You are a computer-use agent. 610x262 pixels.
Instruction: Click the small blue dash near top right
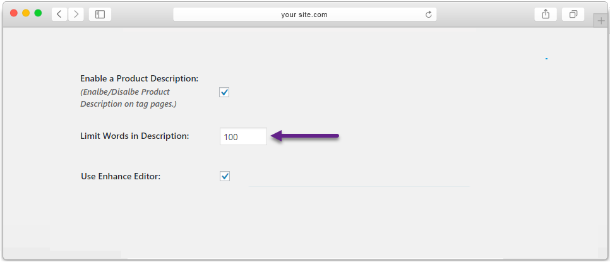coord(547,59)
